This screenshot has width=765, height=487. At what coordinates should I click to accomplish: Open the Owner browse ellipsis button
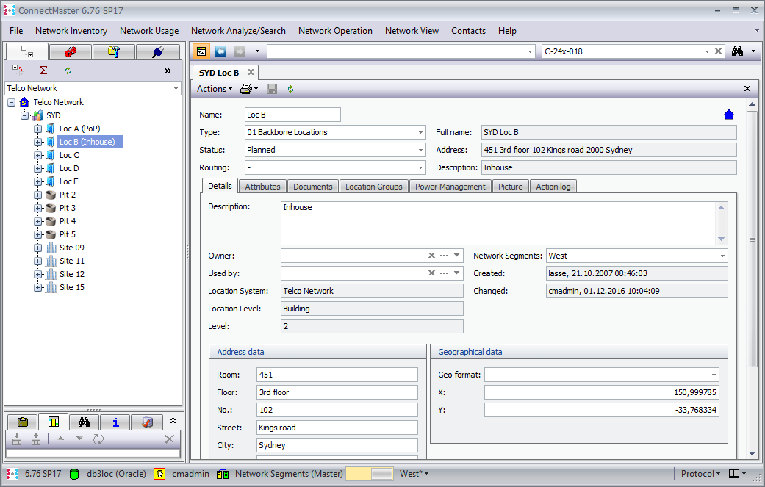click(444, 256)
